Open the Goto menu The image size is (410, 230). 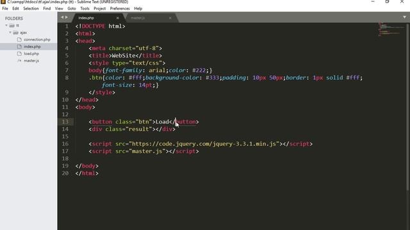pos(71,8)
